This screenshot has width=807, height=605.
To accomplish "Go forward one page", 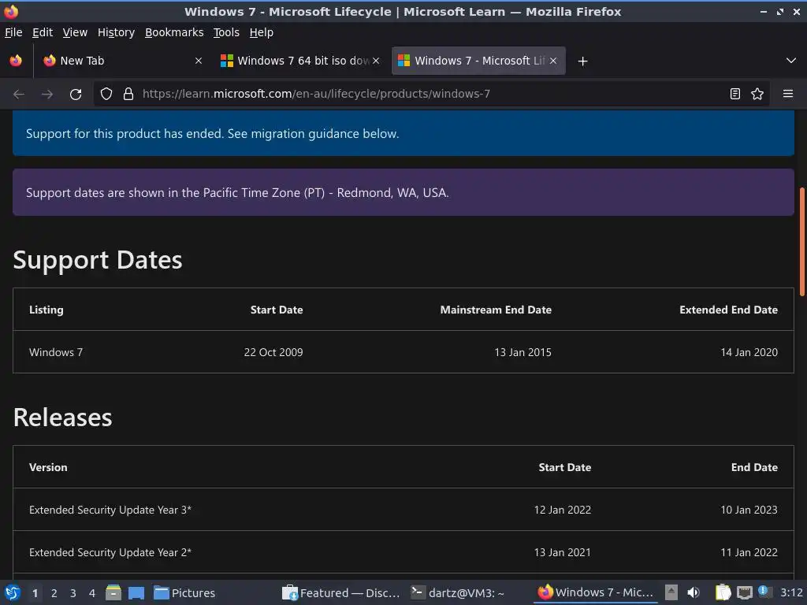I will 47,95.
